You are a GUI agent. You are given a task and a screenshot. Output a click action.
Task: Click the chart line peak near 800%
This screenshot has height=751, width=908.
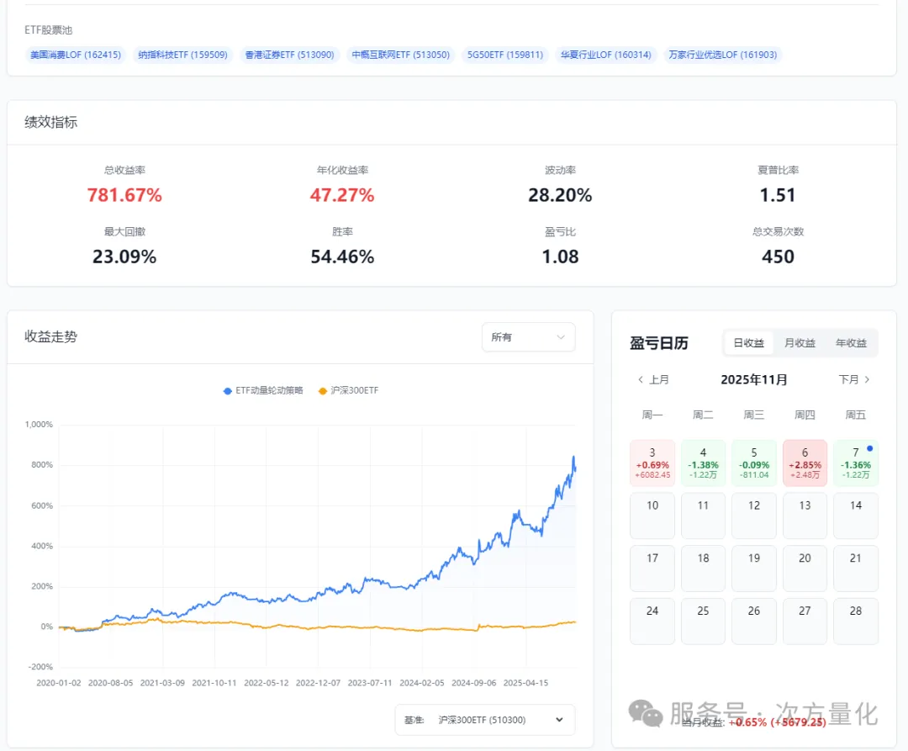(x=573, y=458)
